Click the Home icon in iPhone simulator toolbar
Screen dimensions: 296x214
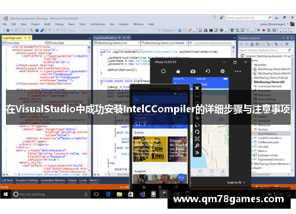(x=163, y=71)
